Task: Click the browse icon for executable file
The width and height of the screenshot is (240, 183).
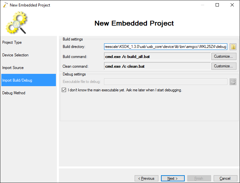Action: 233,82
